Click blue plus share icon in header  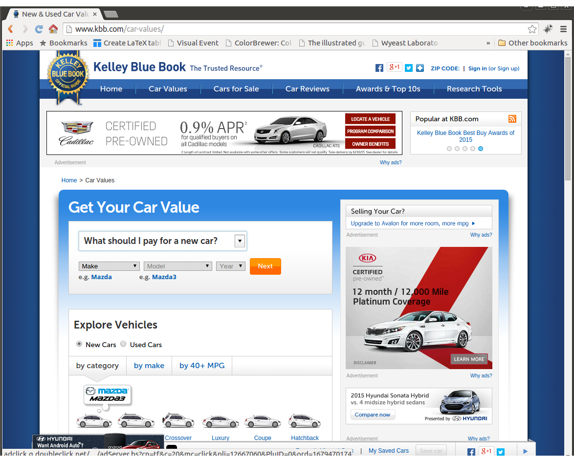(x=420, y=68)
